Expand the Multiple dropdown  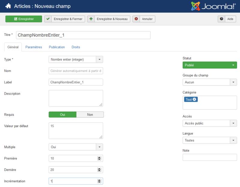(99, 147)
